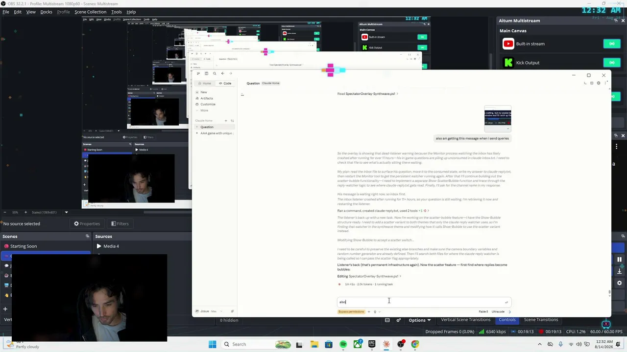Go forward with the Claude forward arrow
This screenshot has height=352, width=627.
pos(230,73)
